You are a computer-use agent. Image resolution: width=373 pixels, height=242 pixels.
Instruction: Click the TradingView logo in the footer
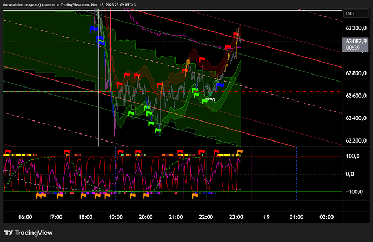coord(28,233)
